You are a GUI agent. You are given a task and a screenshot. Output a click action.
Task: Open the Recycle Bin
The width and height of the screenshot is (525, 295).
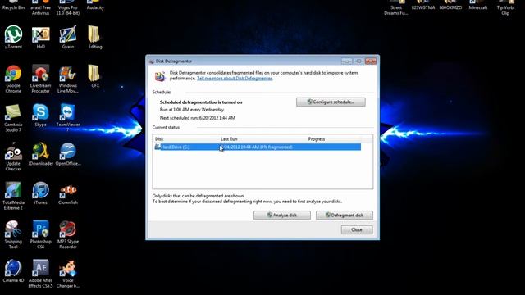(13, 6)
